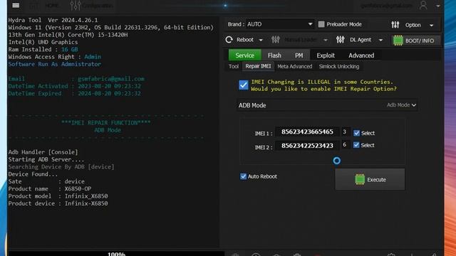Expand the Option dropdown arrow
The image size is (456, 256).
431,26
